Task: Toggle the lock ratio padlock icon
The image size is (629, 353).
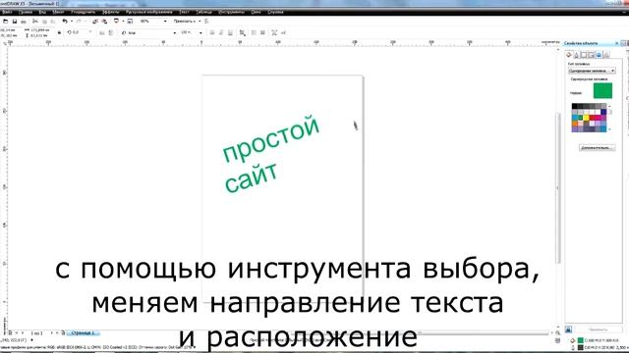Action: (59, 32)
